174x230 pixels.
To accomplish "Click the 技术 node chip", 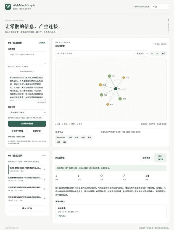I will 77,137.
